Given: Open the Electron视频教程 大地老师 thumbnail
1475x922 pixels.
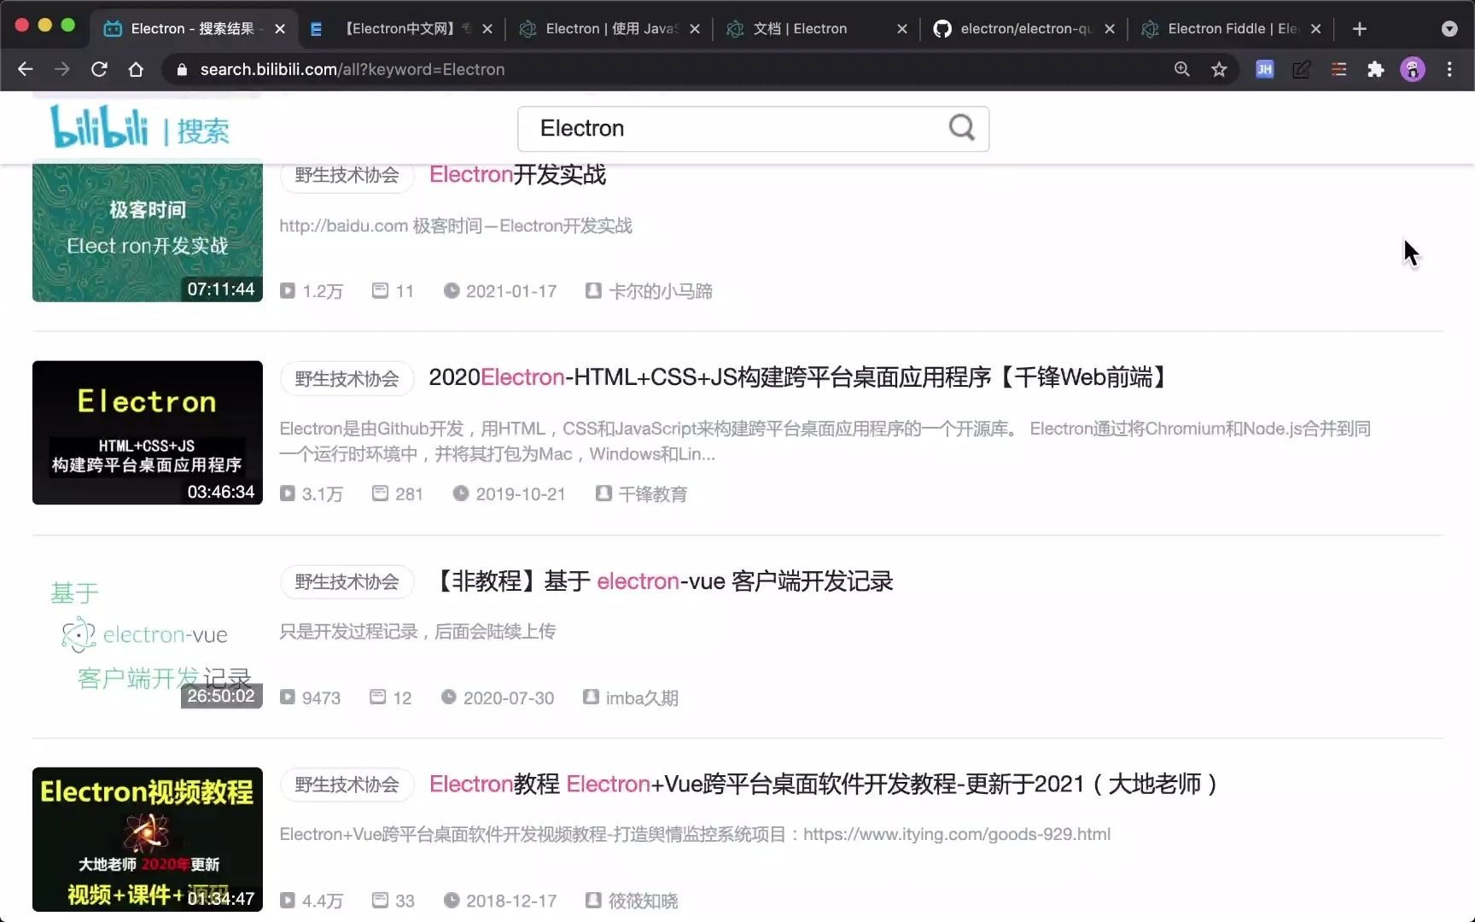Looking at the screenshot, I should [148, 839].
